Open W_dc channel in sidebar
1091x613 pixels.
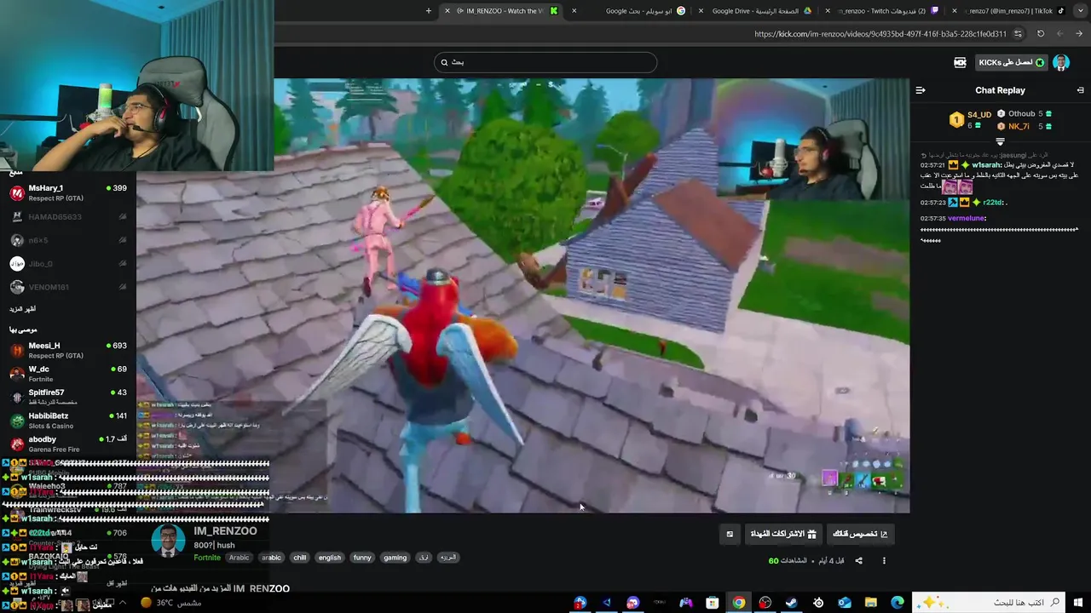coord(68,374)
